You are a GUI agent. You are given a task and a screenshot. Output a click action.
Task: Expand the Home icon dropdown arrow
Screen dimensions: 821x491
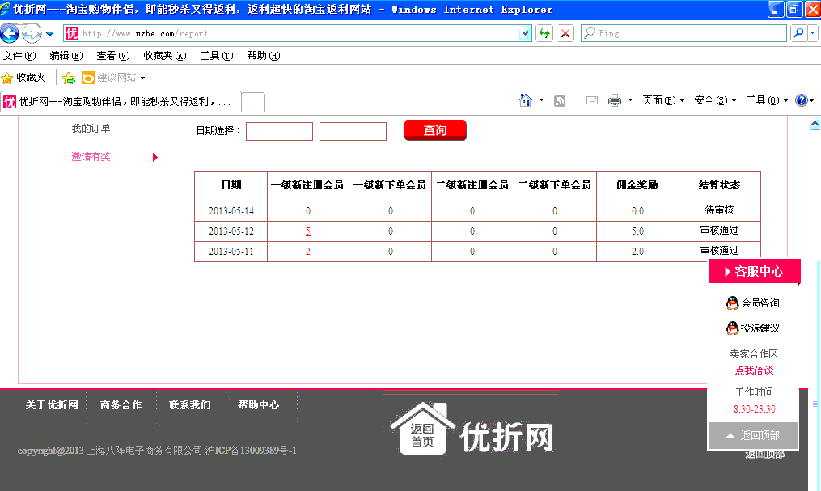point(541,100)
